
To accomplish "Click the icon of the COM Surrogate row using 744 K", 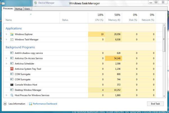I will pos(12,79).
